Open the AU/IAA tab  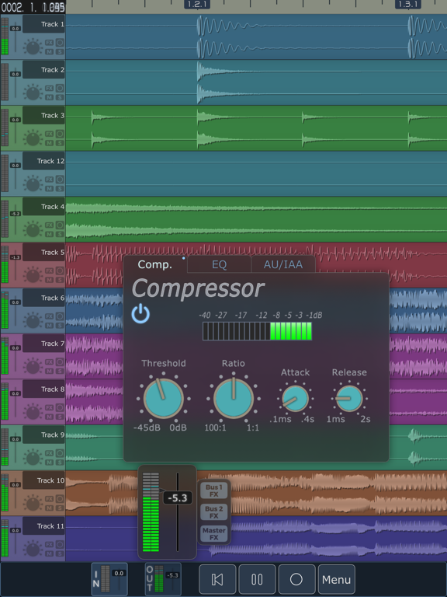pyautogui.click(x=283, y=264)
